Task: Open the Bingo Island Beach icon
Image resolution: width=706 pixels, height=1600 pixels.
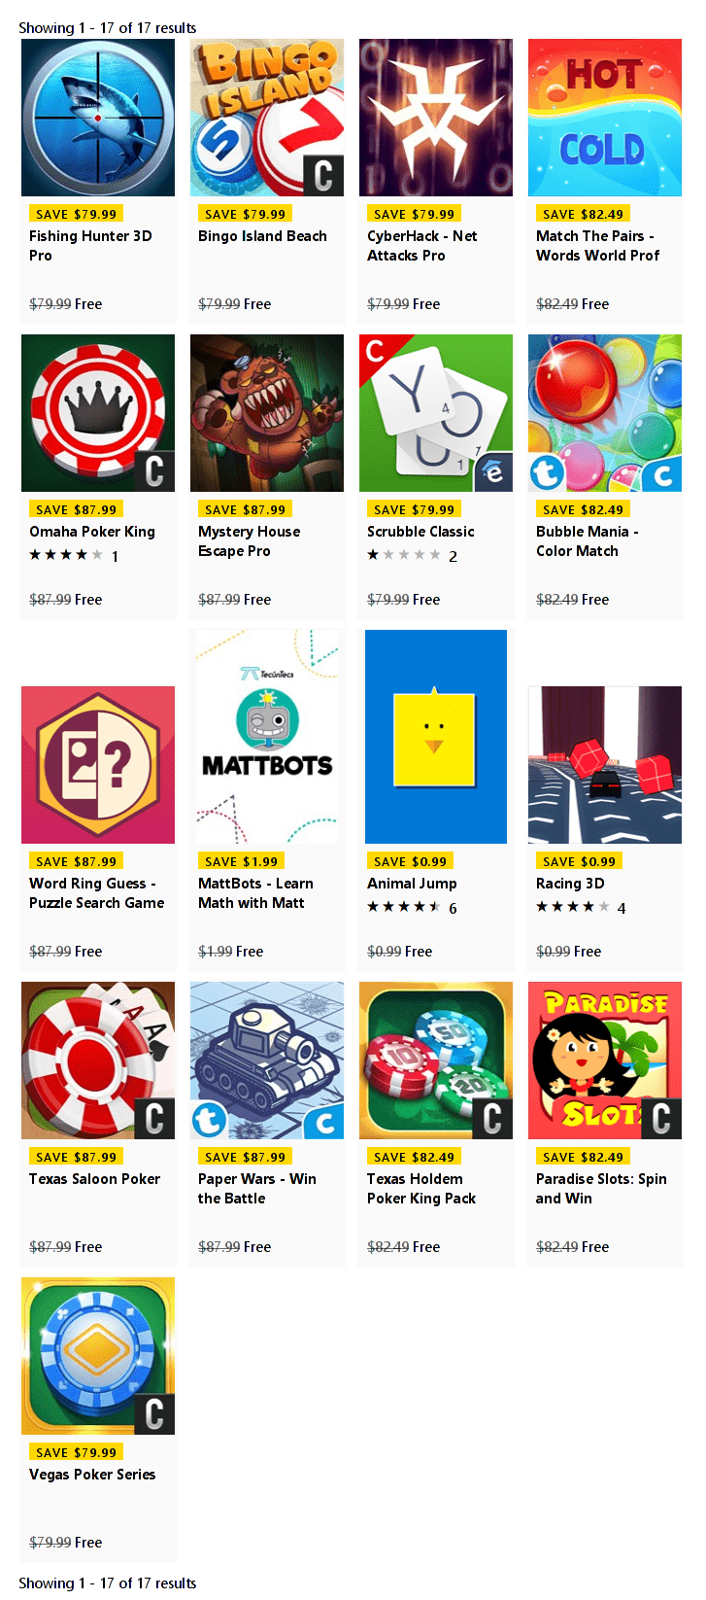Action: [267, 118]
